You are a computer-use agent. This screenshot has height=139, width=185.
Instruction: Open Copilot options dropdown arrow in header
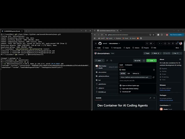pos(153,43)
